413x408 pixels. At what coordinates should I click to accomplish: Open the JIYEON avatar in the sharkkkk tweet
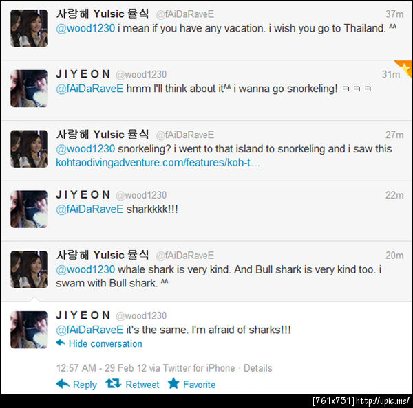[x=29, y=209]
